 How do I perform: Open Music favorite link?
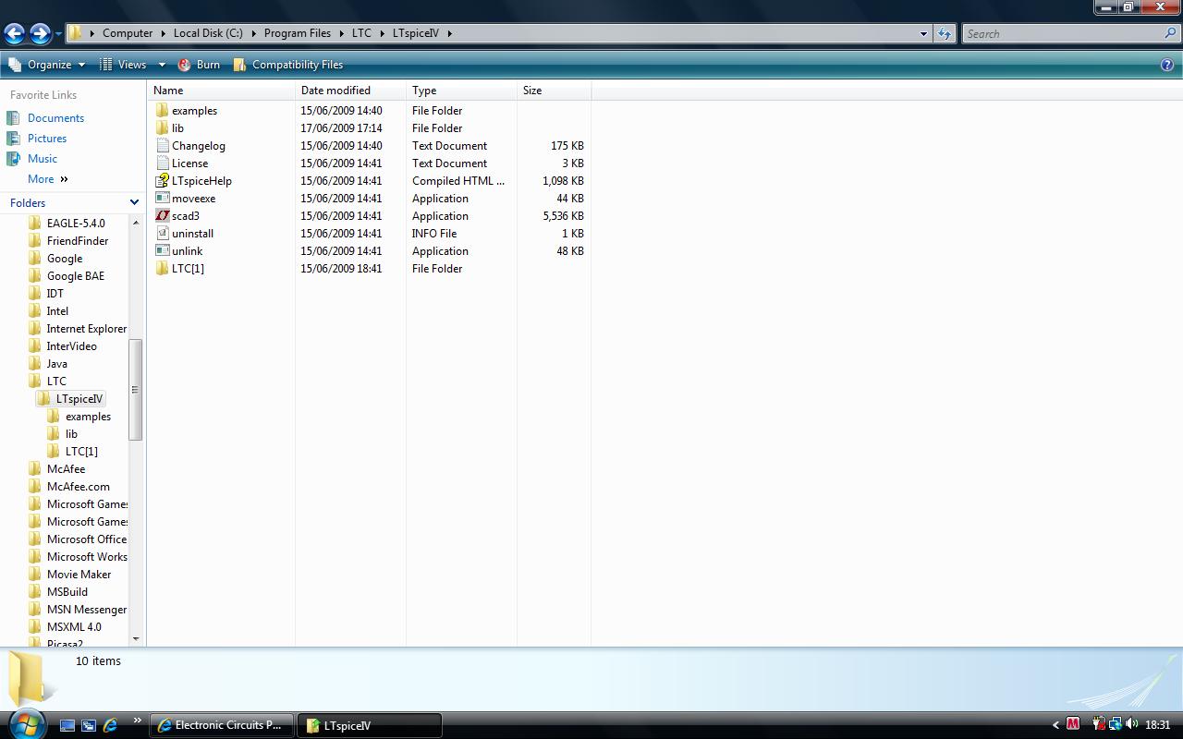click(x=43, y=159)
